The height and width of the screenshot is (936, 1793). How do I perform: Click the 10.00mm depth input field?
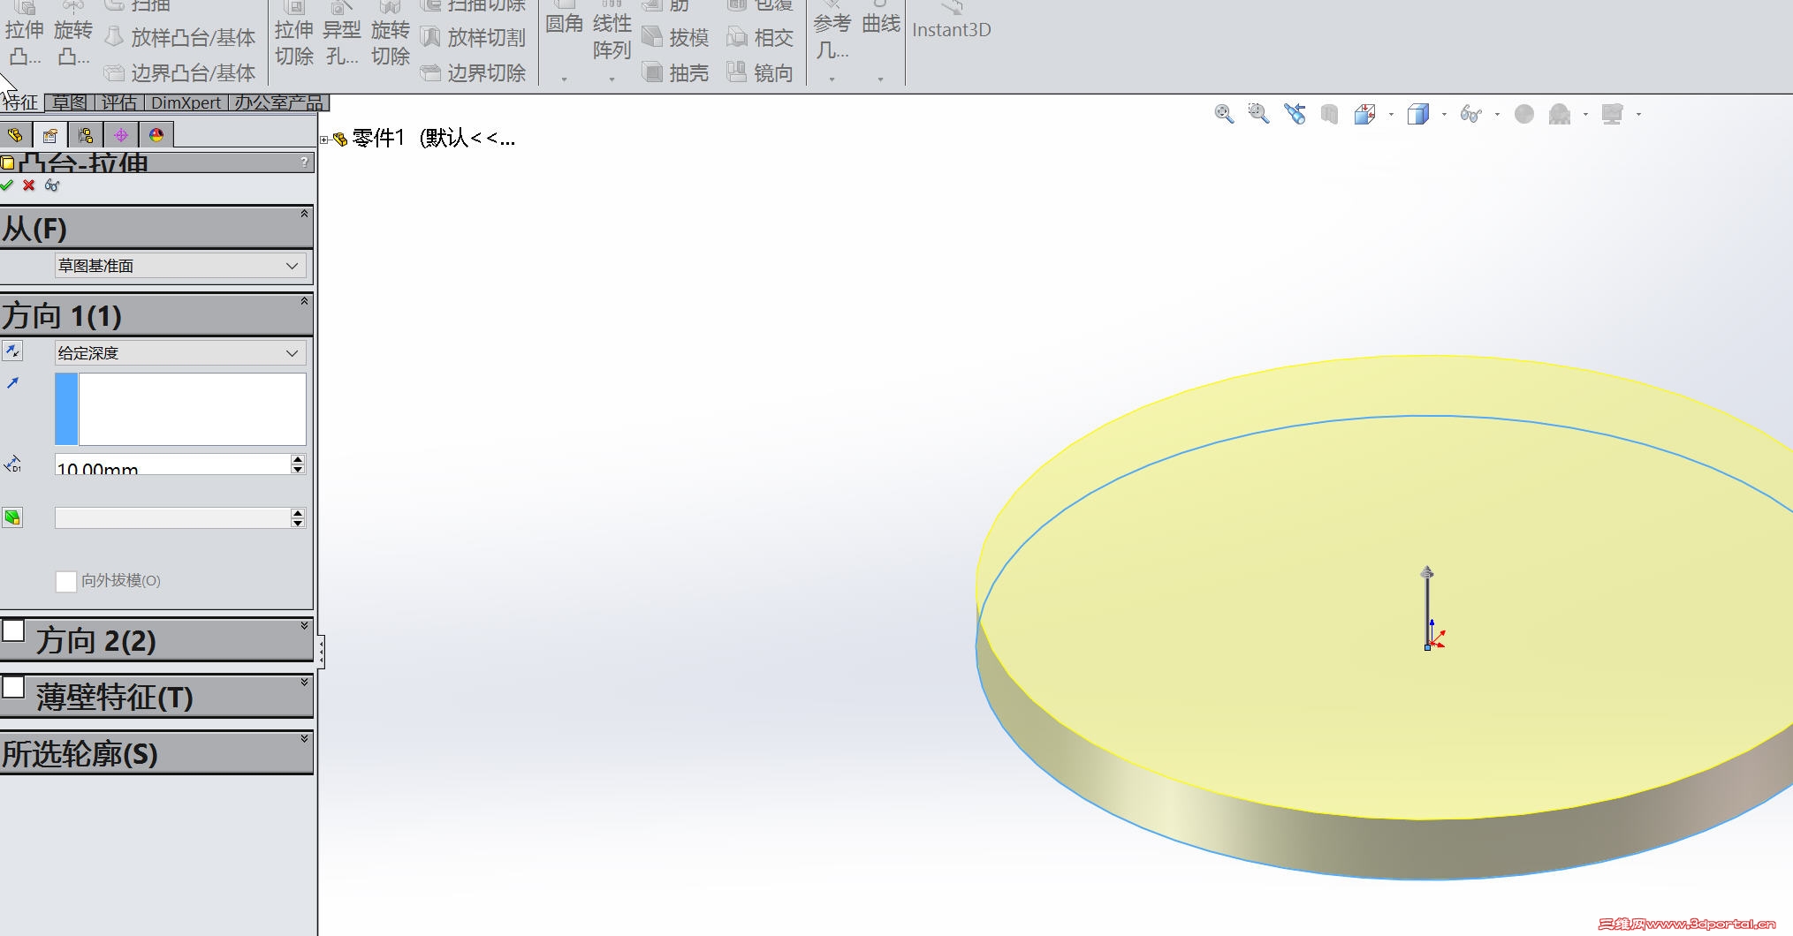[x=172, y=464]
